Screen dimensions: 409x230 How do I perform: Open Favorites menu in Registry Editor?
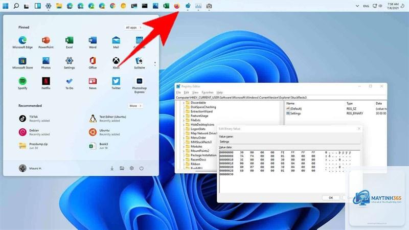click(208, 93)
